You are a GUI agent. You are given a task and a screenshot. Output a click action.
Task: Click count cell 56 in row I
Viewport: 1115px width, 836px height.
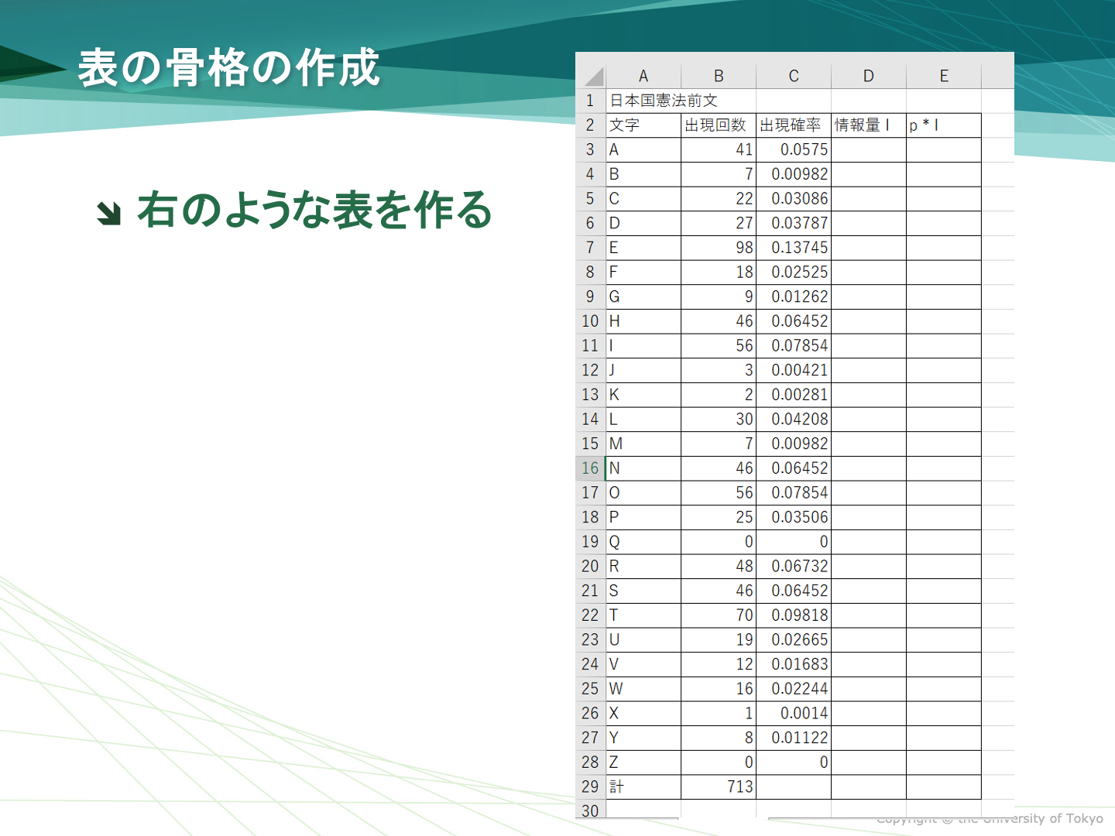pyautogui.click(x=719, y=346)
